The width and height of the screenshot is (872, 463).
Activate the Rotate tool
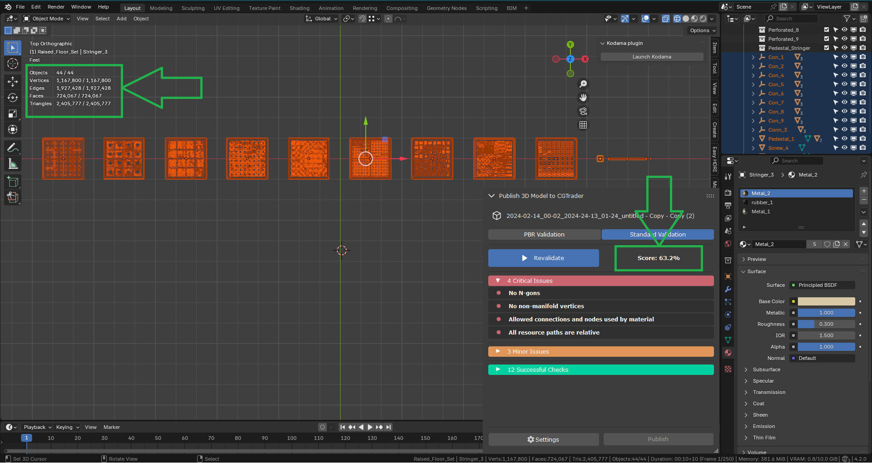(x=13, y=98)
